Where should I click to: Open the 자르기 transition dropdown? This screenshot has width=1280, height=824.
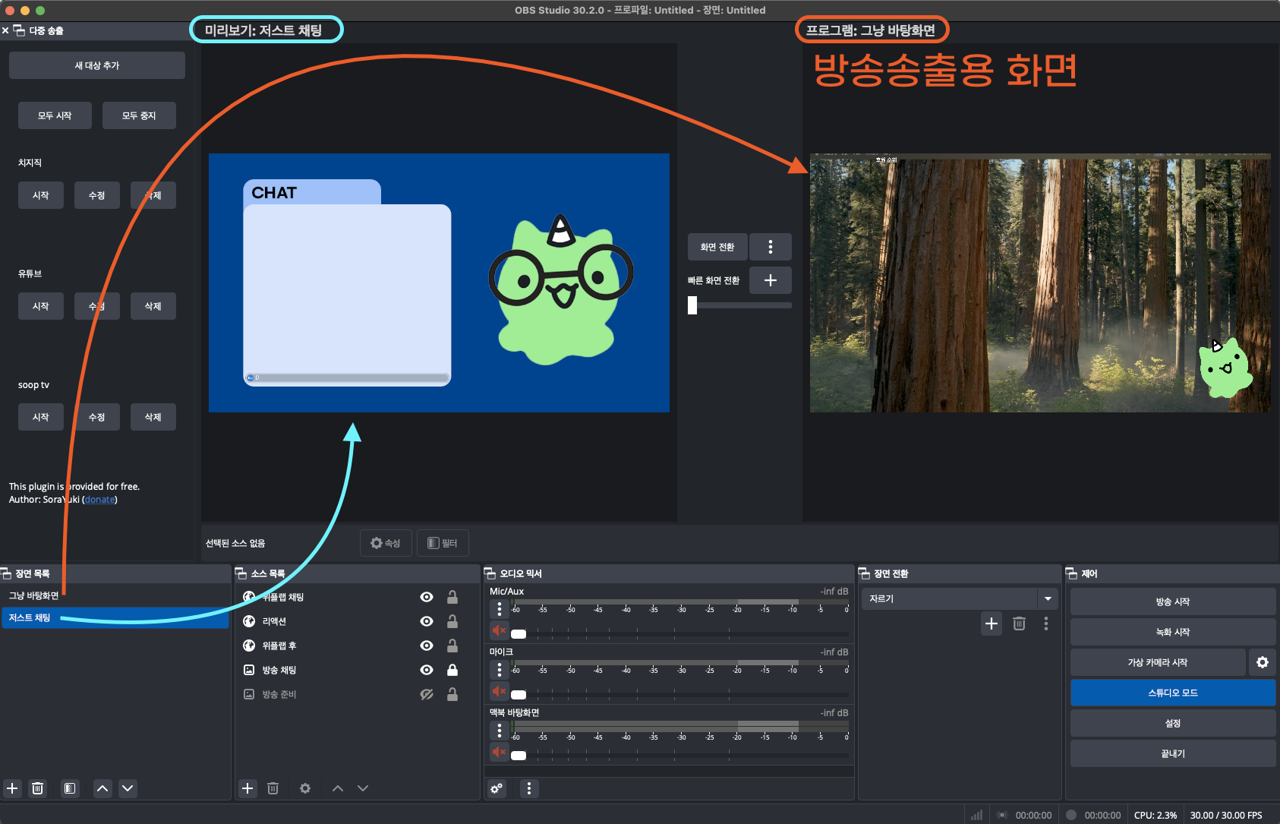point(960,598)
